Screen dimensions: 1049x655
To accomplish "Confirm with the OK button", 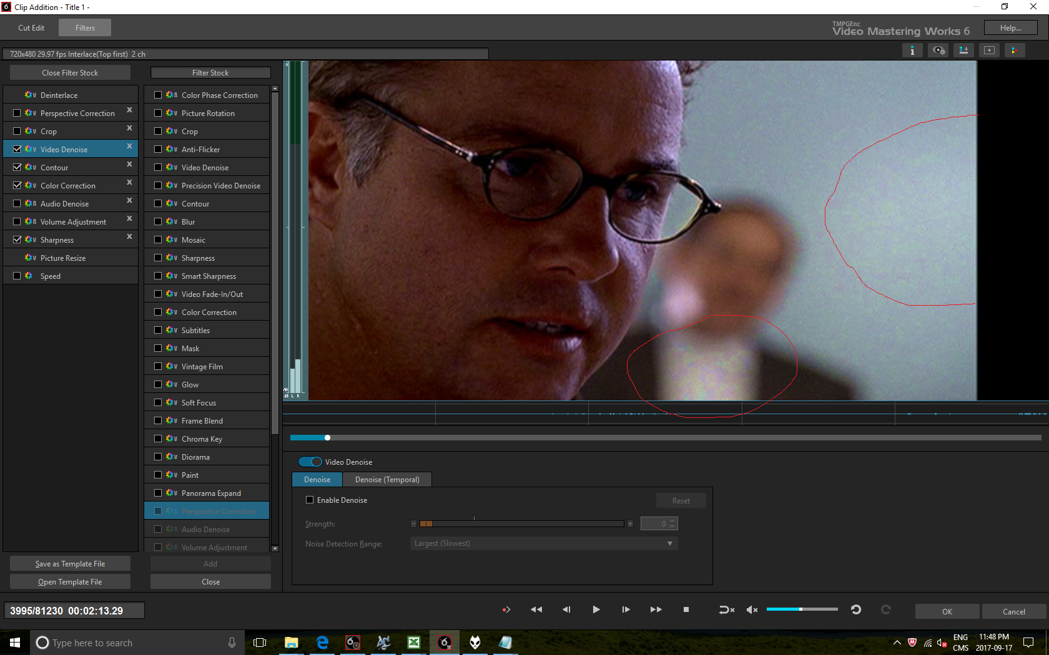I will (x=947, y=611).
